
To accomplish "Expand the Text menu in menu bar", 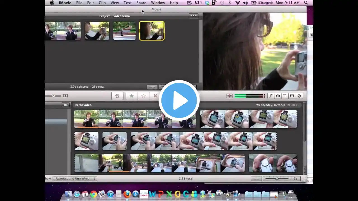I will [x=128, y=3].
